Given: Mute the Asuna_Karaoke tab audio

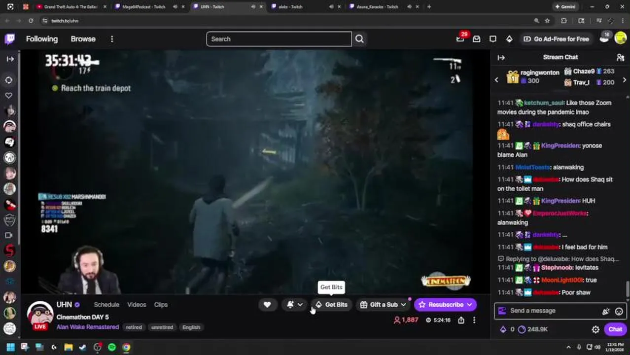Looking at the screenshot, I should pos(410,7).
